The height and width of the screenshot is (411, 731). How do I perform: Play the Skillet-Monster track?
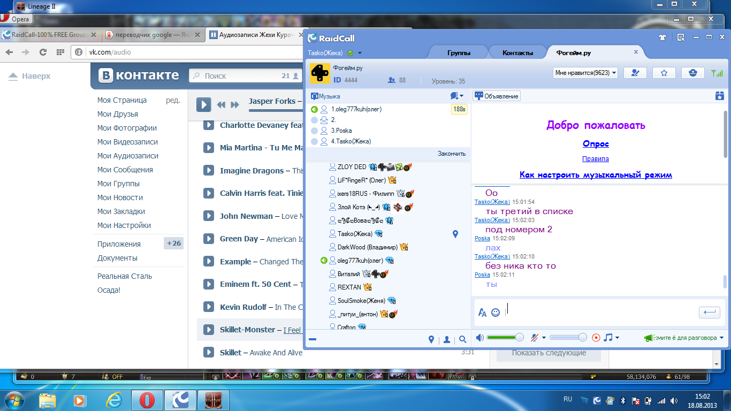click(209, 330)
